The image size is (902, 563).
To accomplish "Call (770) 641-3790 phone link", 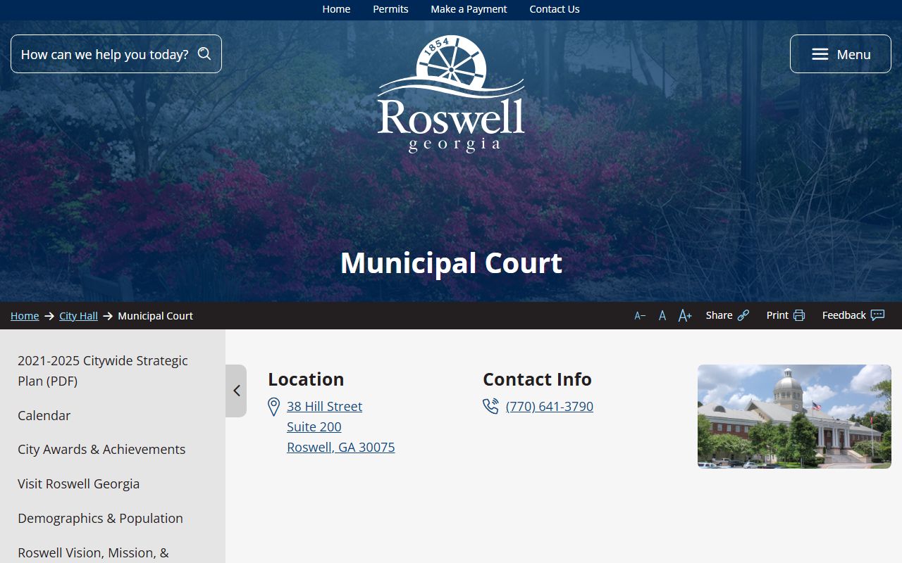I will click(550, 406).
